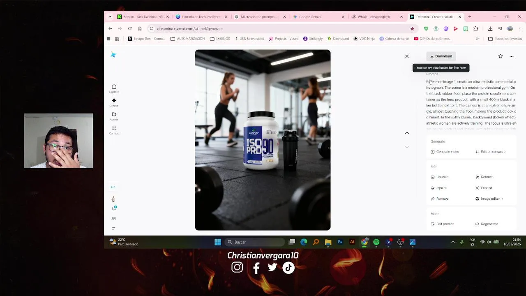The image size is (526, 296).
Task: Open the Explore section in Dreamina sidebar
Action: pyautogui.click(x=114, y=88)
